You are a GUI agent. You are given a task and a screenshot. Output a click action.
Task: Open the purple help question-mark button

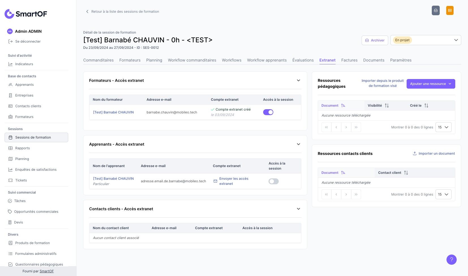[x=451, y=260]
